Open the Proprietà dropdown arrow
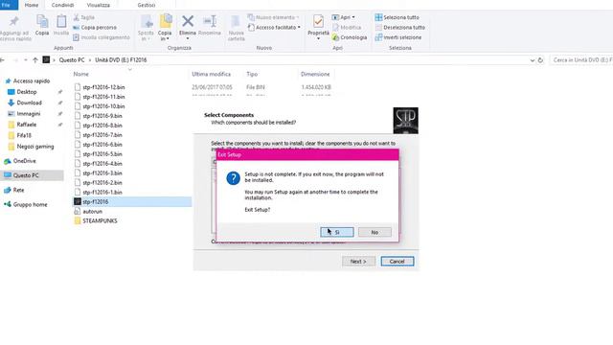Image resolution: width=613 pixels, height=345 pixels. pos(318,38)
